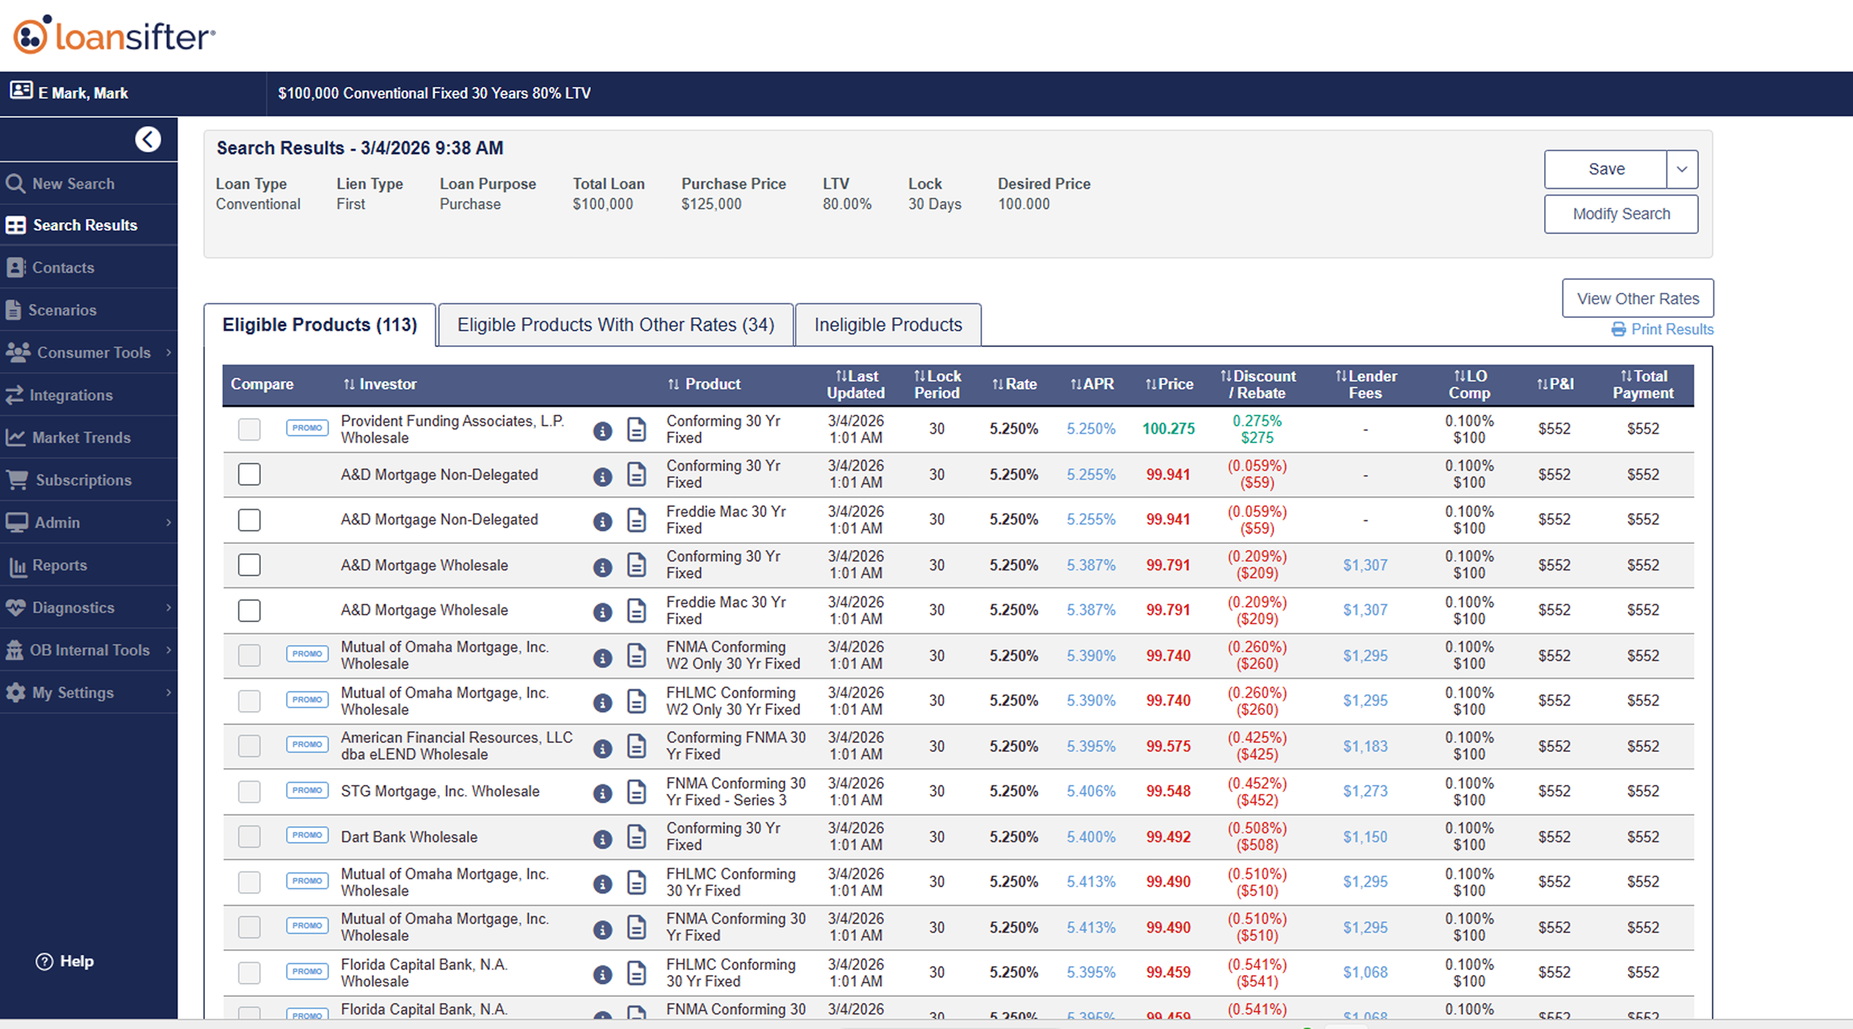Click the Scenarios document icon
Viewport: 1853px width, 1029px height.
point(13,309)
